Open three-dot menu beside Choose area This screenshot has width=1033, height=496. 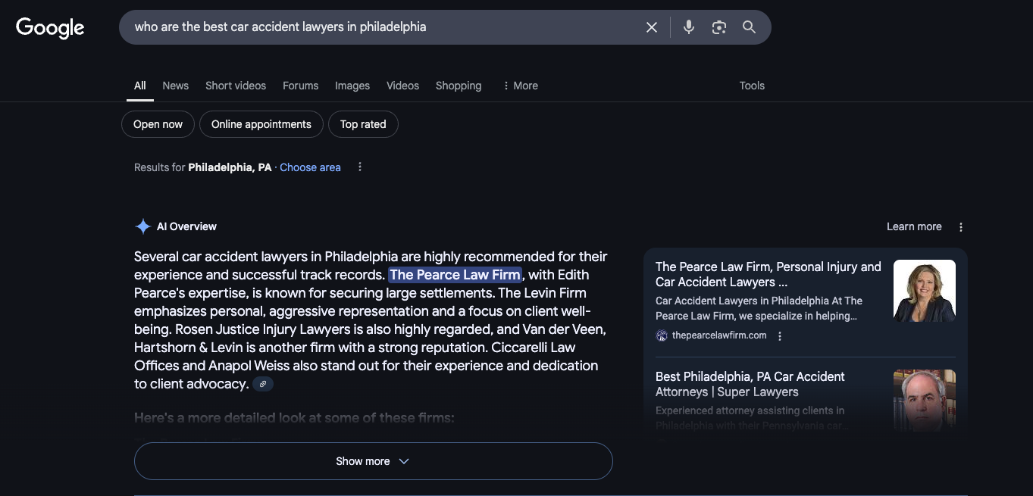pyautogui.click(x=360, y=167)
